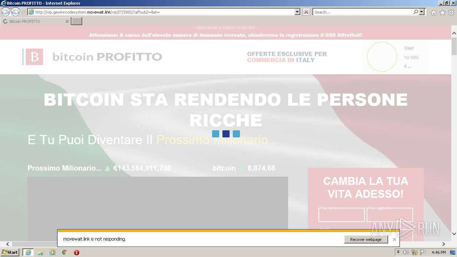Click the browser Back arrow button
The width and height of the screenshot is (457, 257).
coord(6,12)
